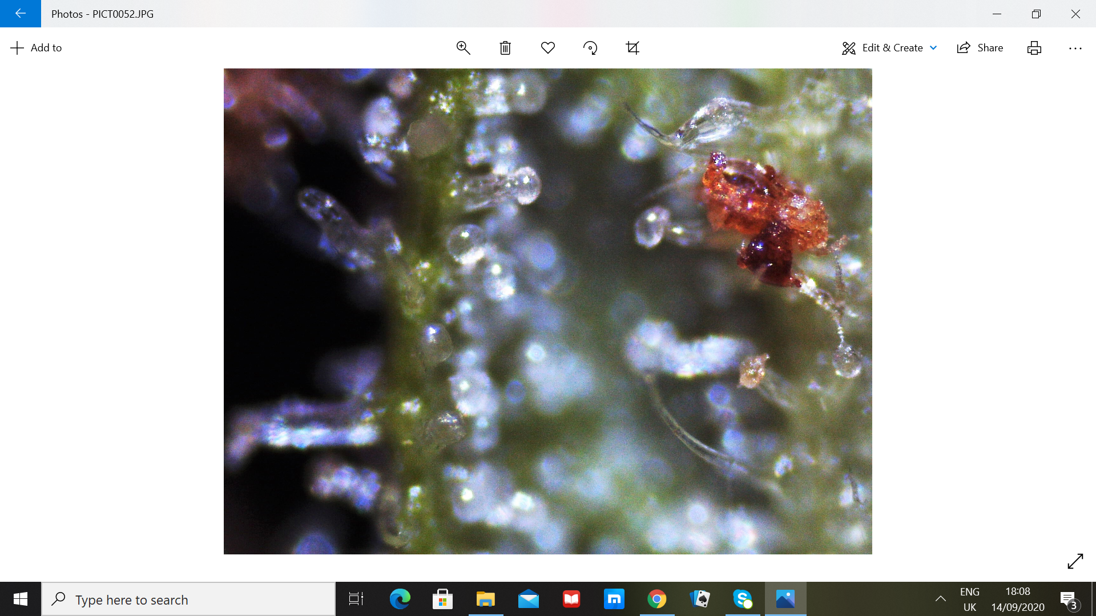Image resolution: width=1096 pixels, height=616 pixels.
Task: Open the ENG UK language indicator
Action: click(970, 599)
